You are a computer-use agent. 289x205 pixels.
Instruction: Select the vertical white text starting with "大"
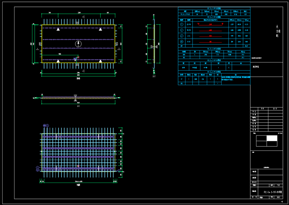click(278, 31)
